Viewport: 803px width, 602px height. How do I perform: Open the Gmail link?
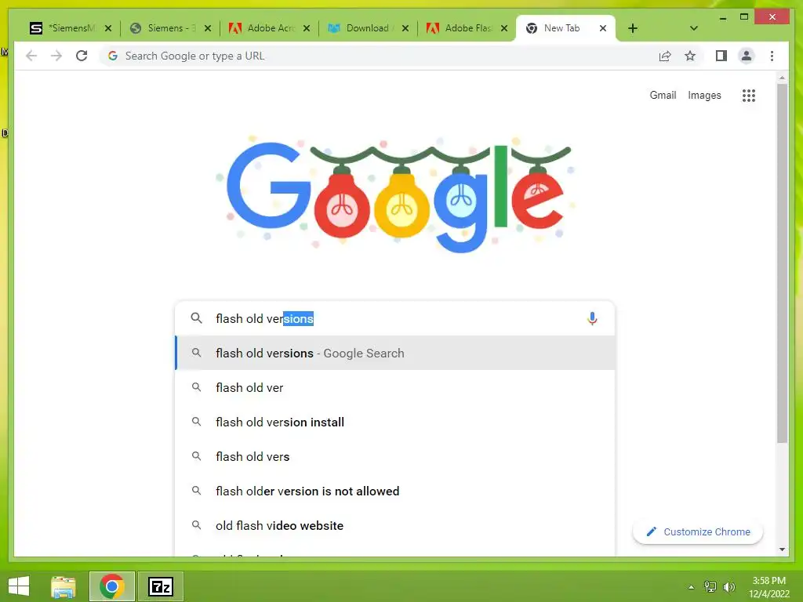[x=663, y=95]
